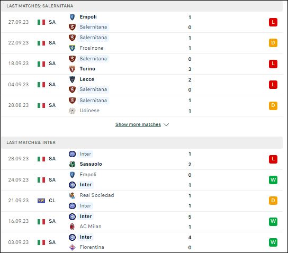Image resolution: width=288 pixels, height=253 pixels.
Task: Click the Real Sociedad crest icon
Action: tap(72, 195)
